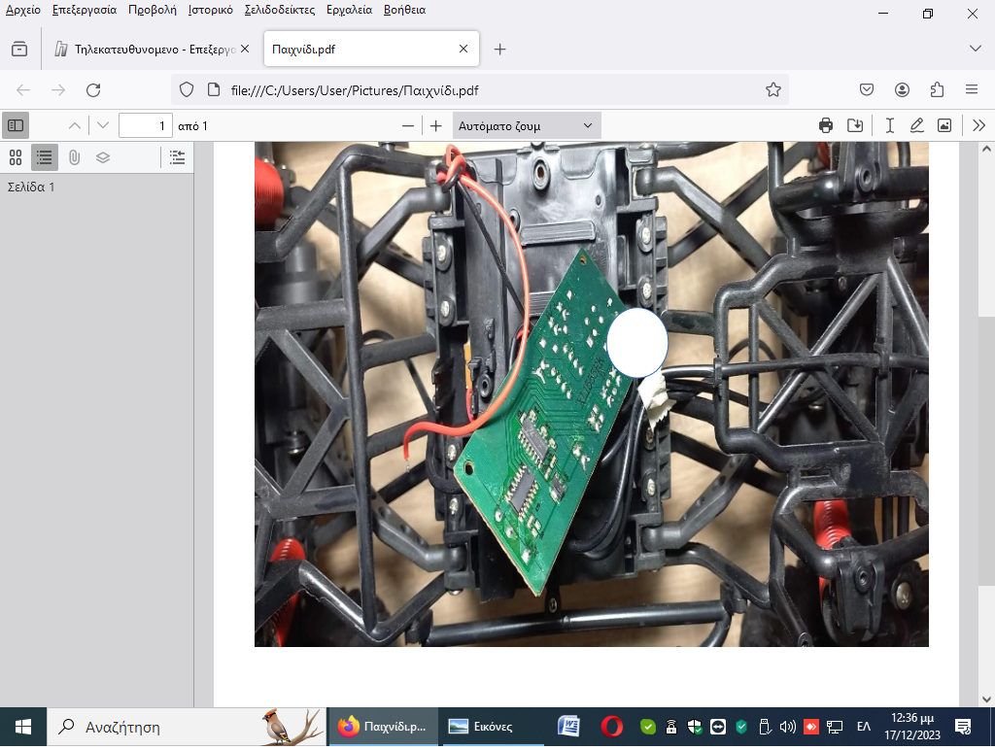The width and height of the screenshot is (995, 750).
Task: Open the Εργαλεία menu
Action: coord(349,10)
